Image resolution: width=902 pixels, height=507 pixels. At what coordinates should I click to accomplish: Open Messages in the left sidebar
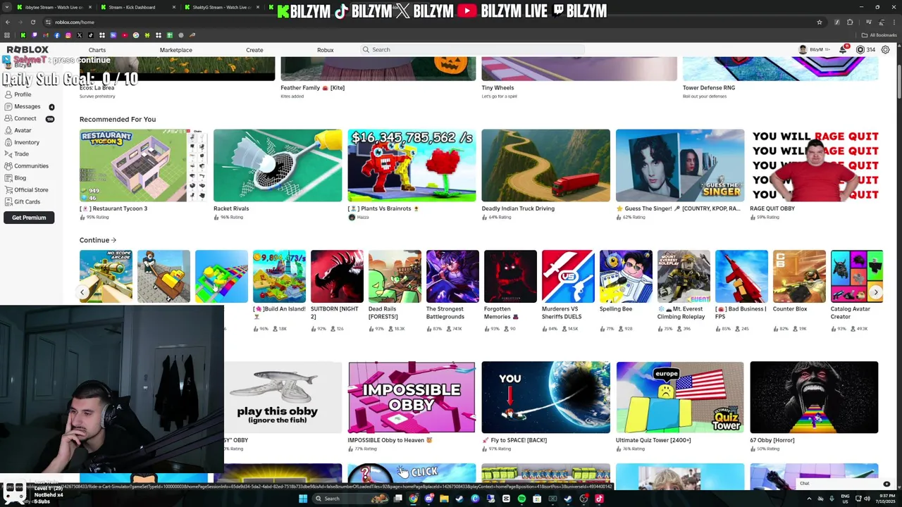[27, 106]
